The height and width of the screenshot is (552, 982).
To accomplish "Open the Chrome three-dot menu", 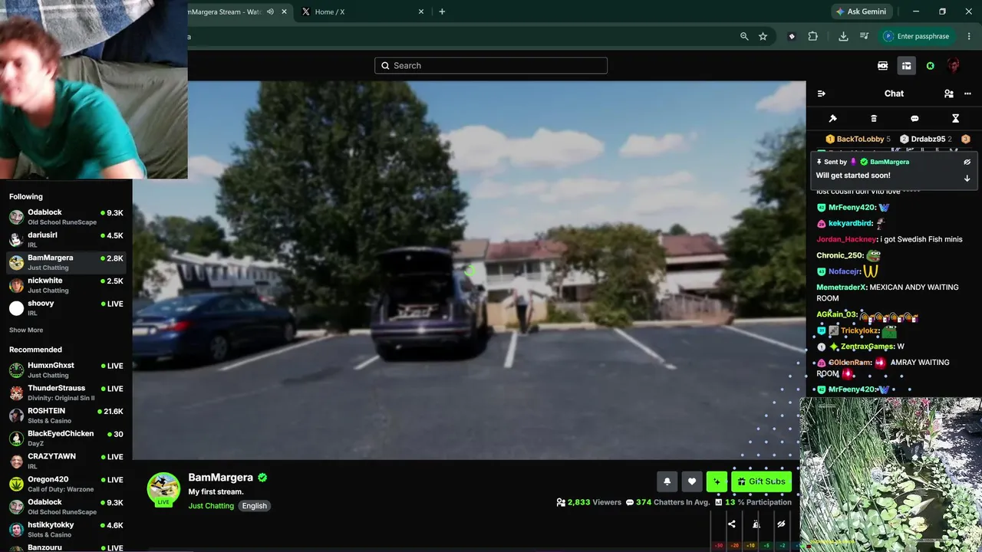I will [970, 36].
